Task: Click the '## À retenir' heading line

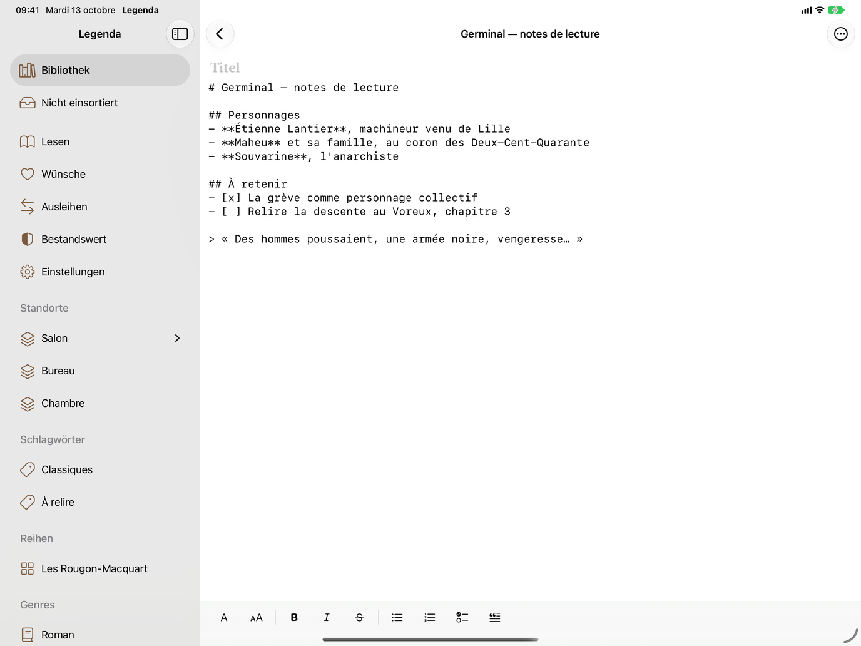Action: coord(248,184)
